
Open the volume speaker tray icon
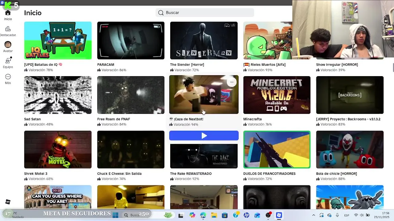pyautogui.click(x=362, y=215)
